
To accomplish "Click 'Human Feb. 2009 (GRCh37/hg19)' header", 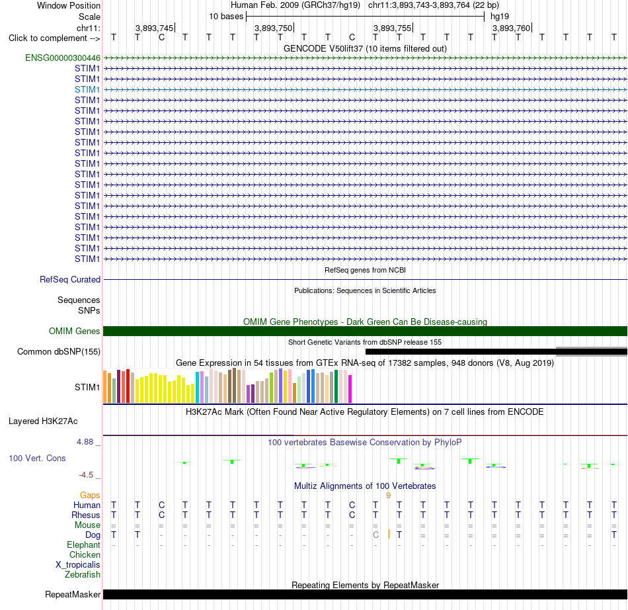I will (295, 5).
